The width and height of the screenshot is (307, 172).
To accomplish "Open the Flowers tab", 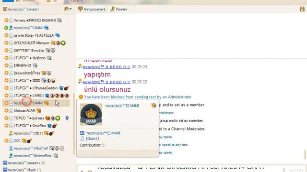I will (x=118, y=9).
